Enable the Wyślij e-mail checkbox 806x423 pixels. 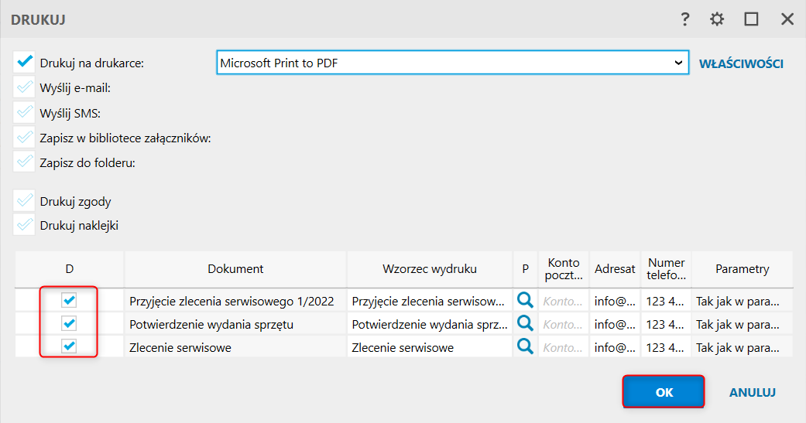(25, 87)
